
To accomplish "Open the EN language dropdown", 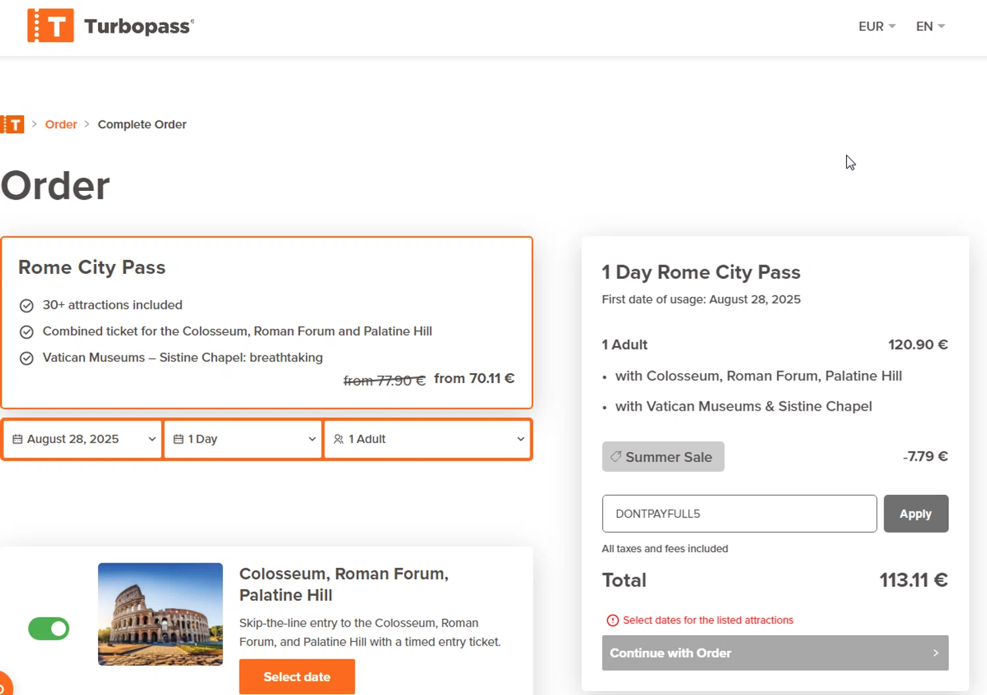I will 930,26.
